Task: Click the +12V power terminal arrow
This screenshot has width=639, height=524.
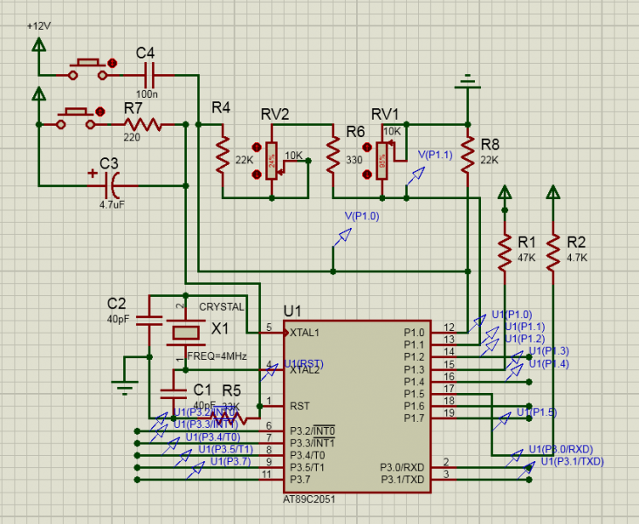Action: pyautogui.click(x=38, y=44)
